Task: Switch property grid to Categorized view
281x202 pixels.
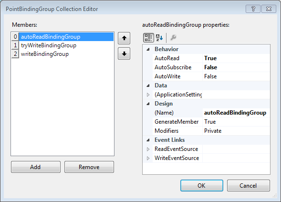Action: 148,38
